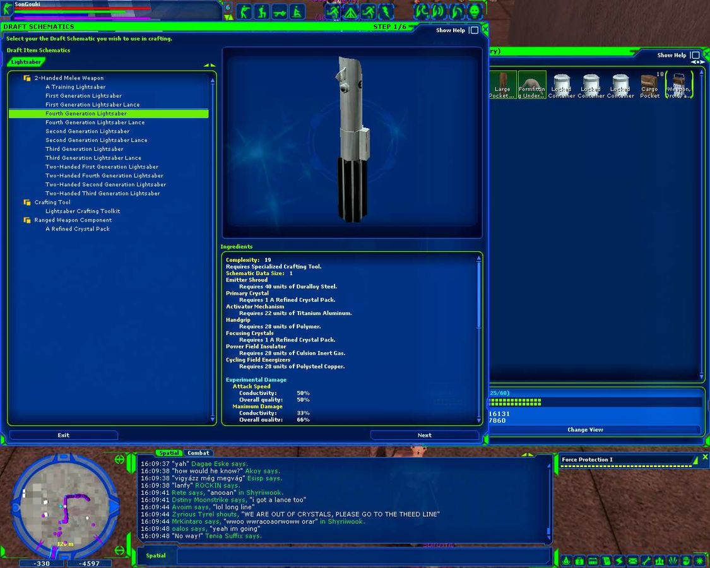
Task: Click the tent-shaped icon in top toolbar
Action: pos(351,11)
